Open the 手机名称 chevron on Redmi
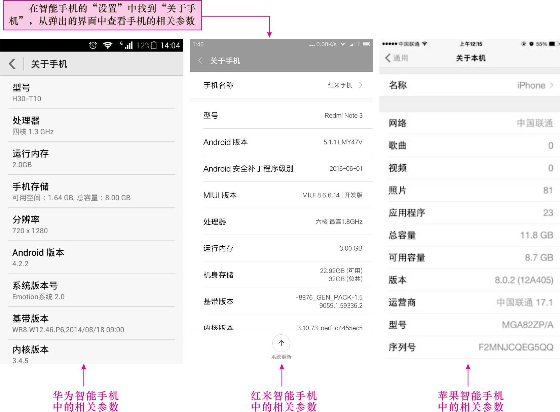The height and width of the screenshot is (412, 560). point(361,85)
